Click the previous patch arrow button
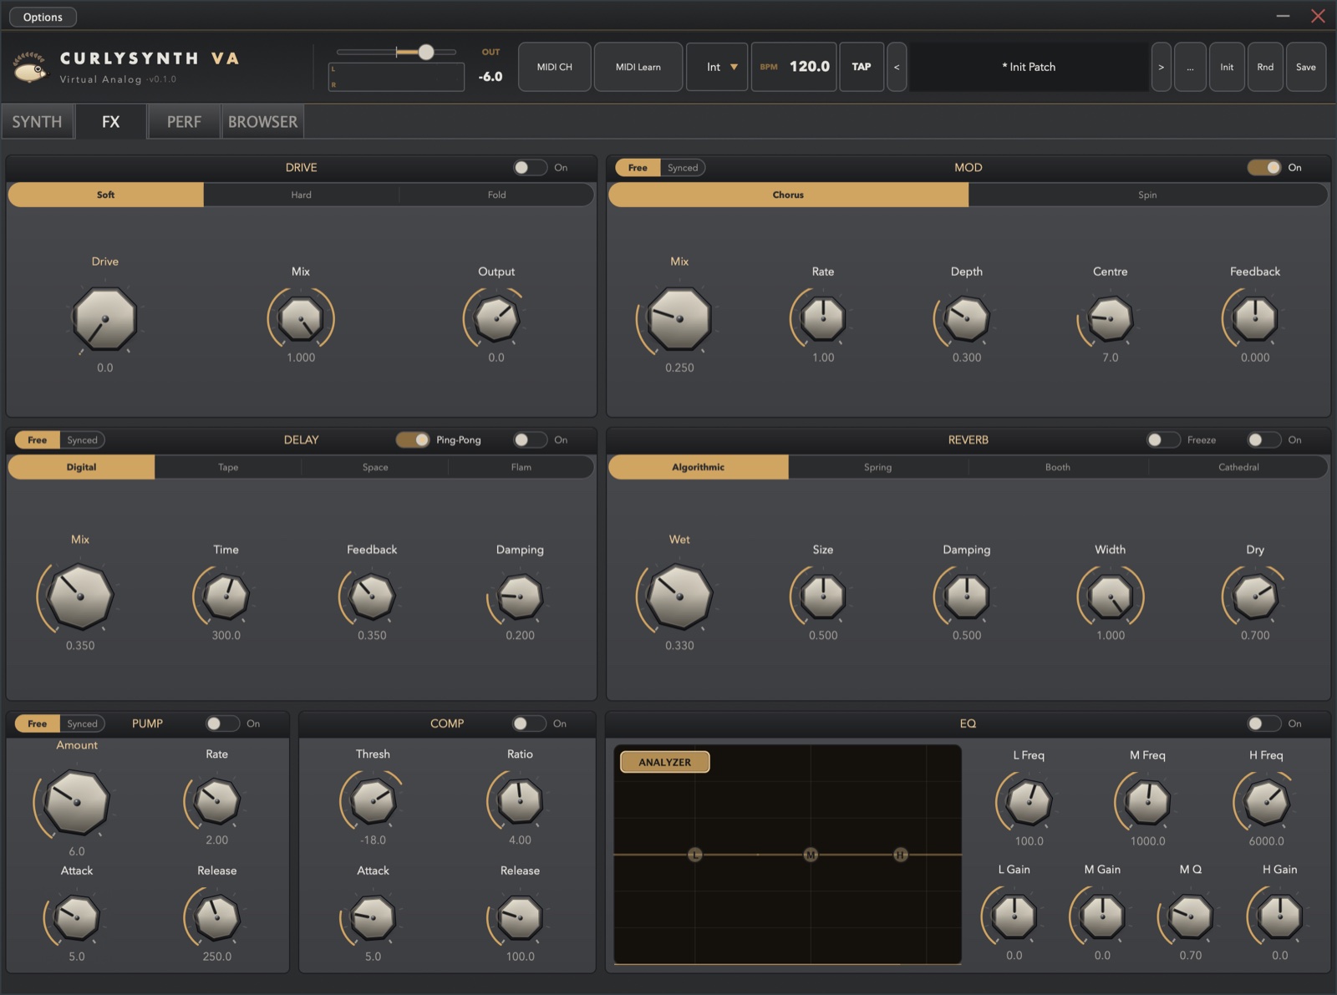This screenshot has height=995, width=1337. click(897, 67)
